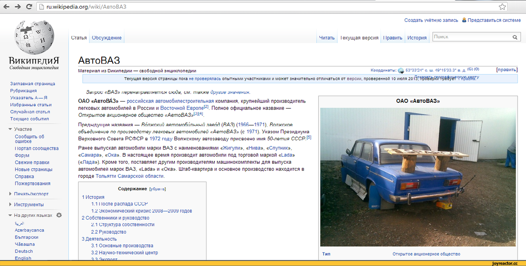The width and height of the screenshot is (526, 266).
Task: Open Портал сообщества link
Action: pos(36,149)
